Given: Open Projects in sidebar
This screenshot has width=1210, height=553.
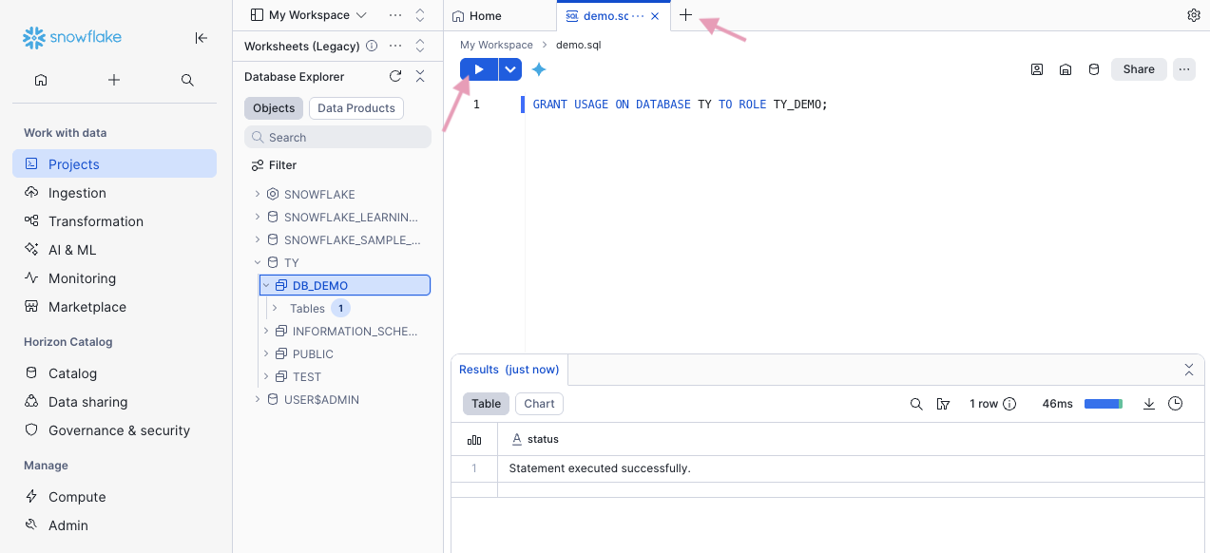Looking at the screenshot, I should 114,164.
